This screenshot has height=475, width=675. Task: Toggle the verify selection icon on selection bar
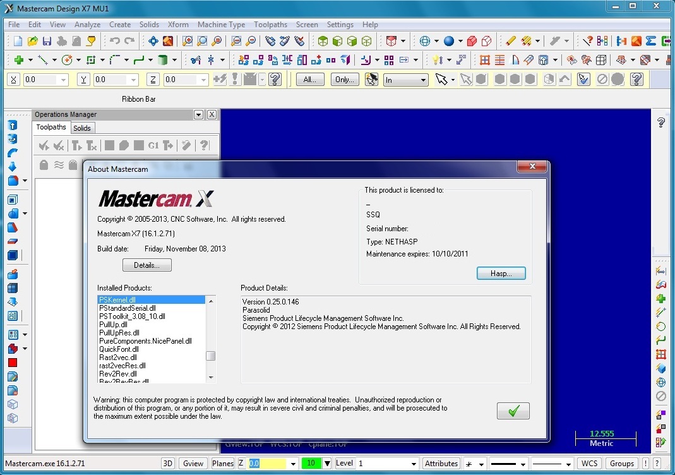pos(583,79)
